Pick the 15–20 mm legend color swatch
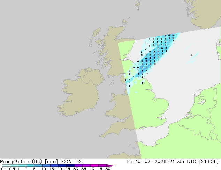This screenshot has height=170, width=221. click(54, 165)
